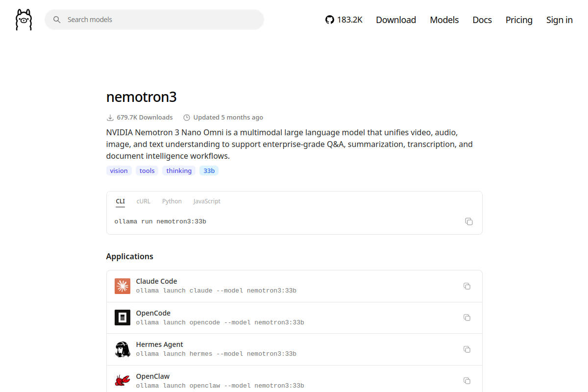Screen dimensions: 588x392
Task: Click the Updated 5 months ago text
Action: coord(228,118)
